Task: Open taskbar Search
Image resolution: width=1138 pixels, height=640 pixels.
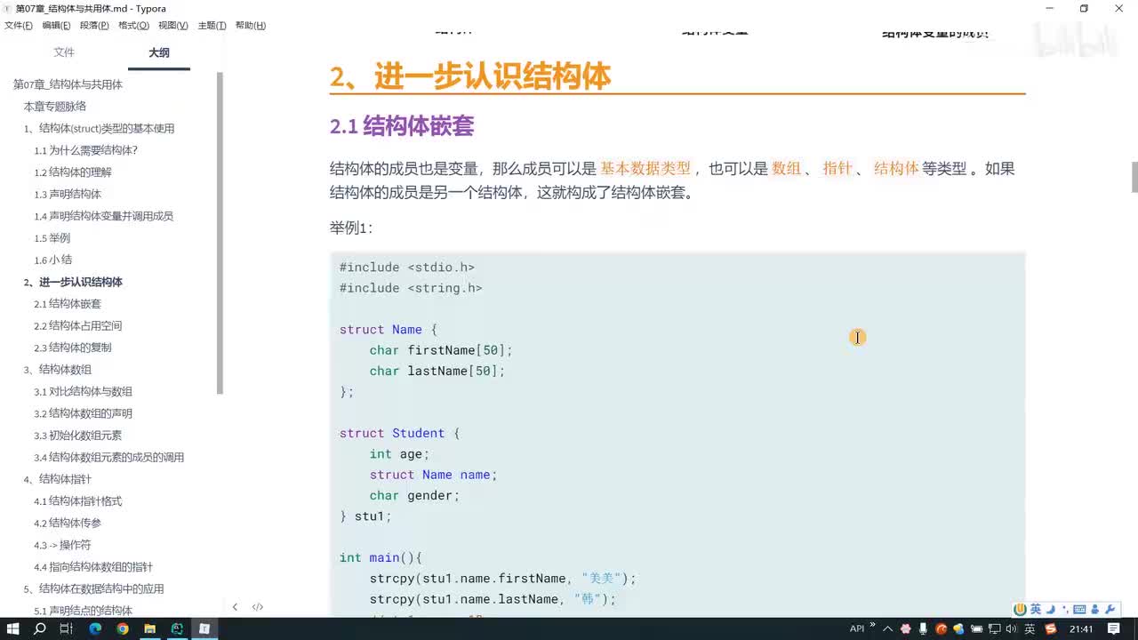Action: click(x=39, y=628)
